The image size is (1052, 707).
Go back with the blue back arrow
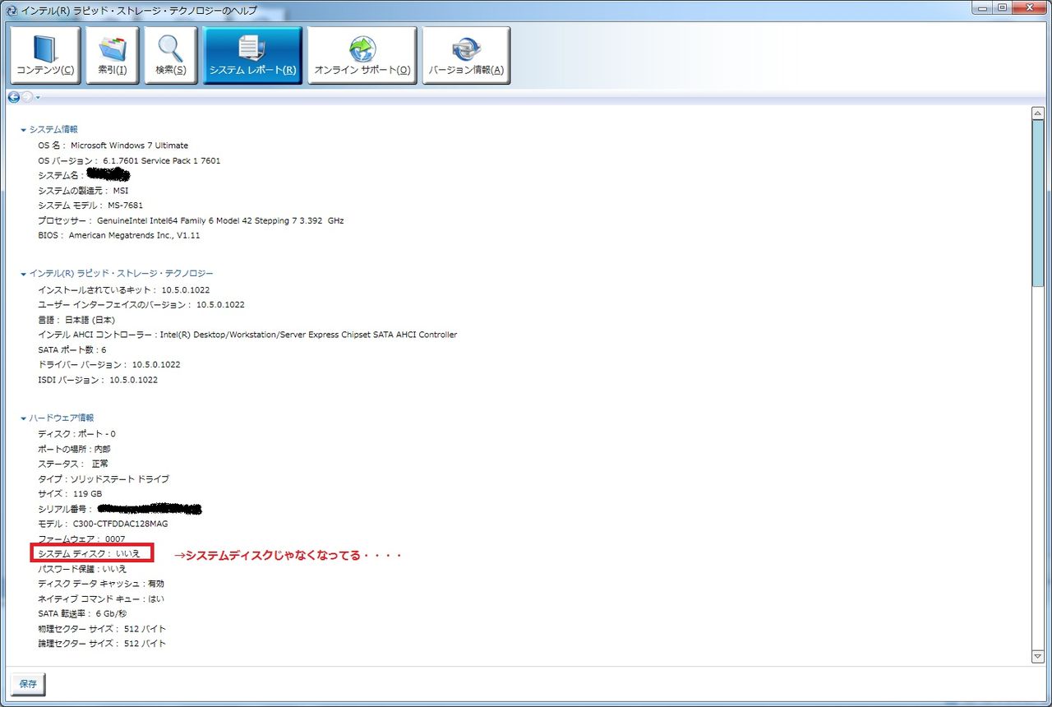(x=14, y=97)
